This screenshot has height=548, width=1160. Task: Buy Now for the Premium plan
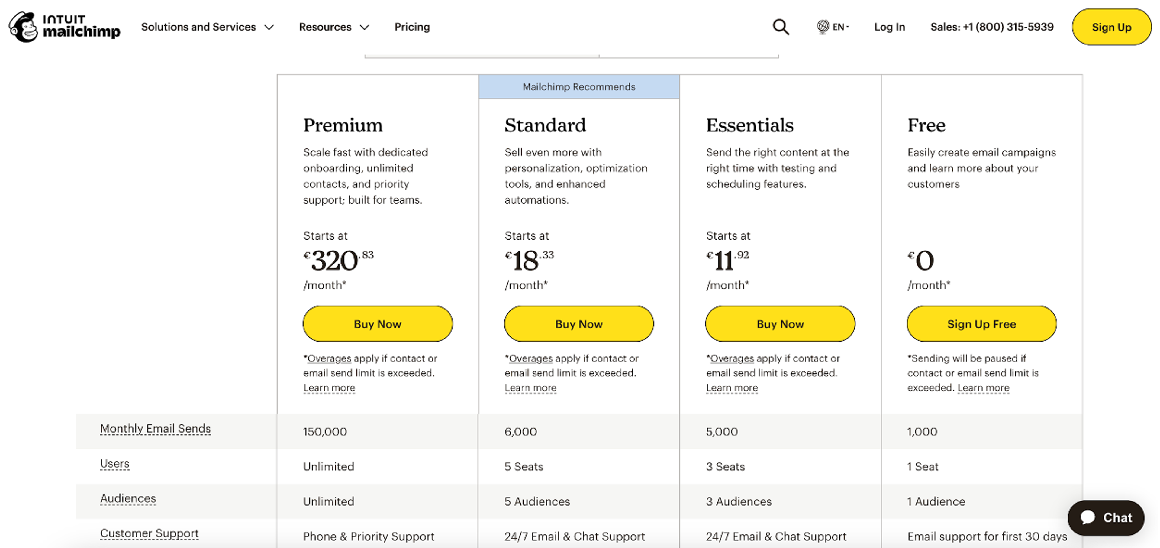tap(377, 324)
